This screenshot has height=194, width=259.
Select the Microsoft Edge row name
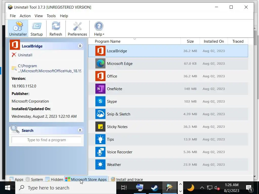tap(120, 63)
